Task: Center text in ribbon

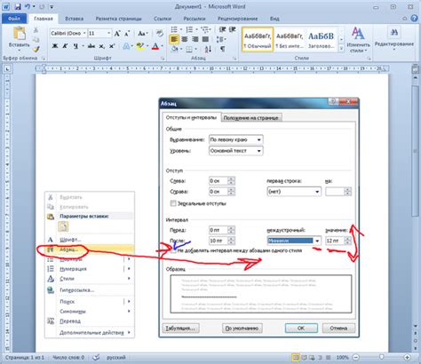Action: pyautogui.click(x=185, y=39)
